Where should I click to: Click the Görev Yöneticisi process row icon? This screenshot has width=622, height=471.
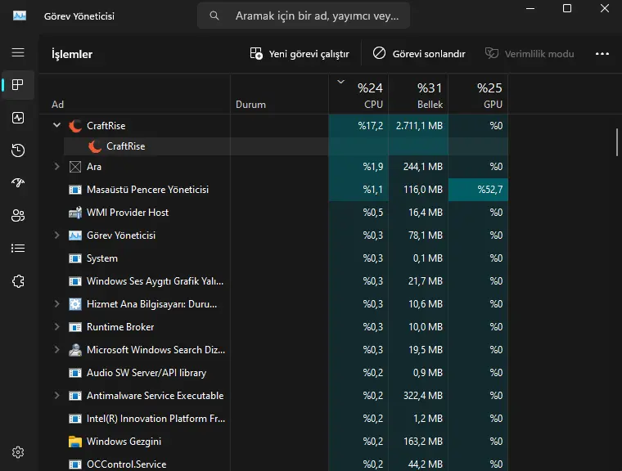pos(75,235)
